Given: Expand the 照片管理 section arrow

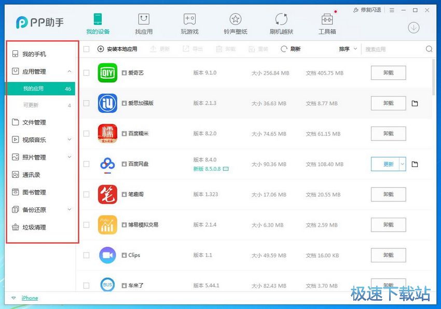Looking at the screenshot, I should (x=70, y=157).
